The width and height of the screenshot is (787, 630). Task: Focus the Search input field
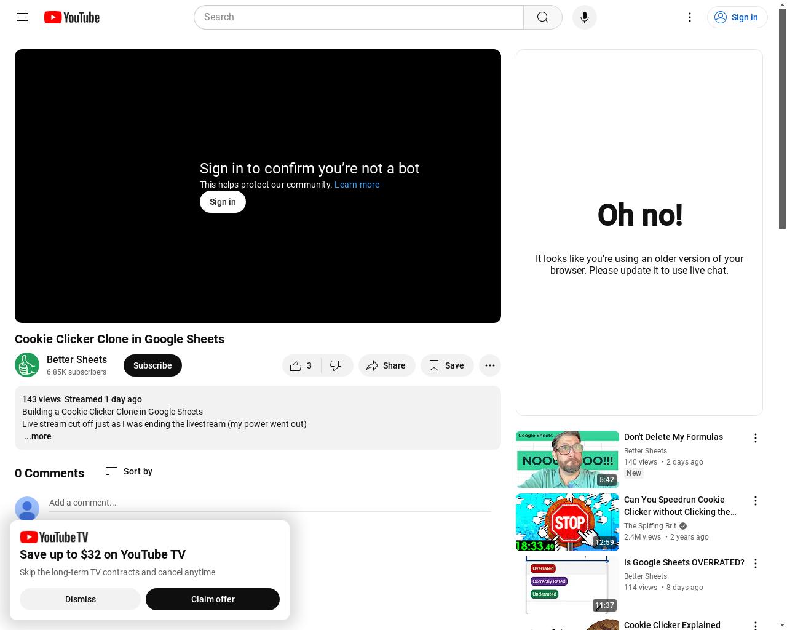359,17
